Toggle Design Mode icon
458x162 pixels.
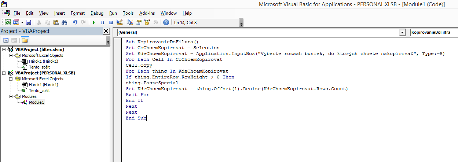click(x=119, y=22)
